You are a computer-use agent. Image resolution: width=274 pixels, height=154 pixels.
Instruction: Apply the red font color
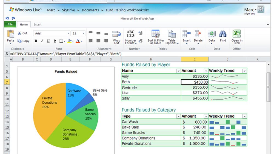[x=78, y=41]
